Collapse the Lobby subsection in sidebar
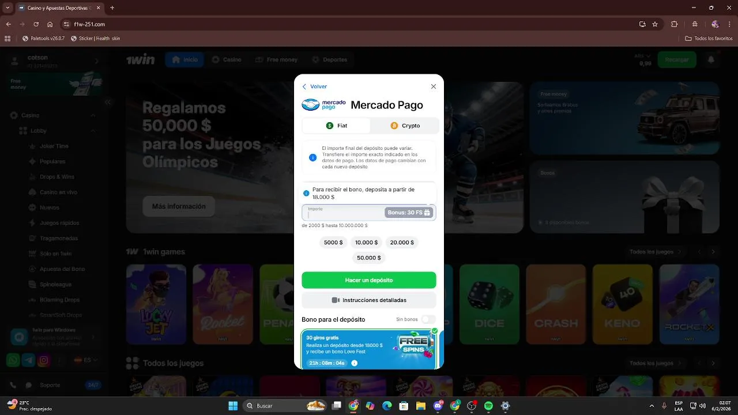This screenshot has height=415, width=738. (93, 131)
